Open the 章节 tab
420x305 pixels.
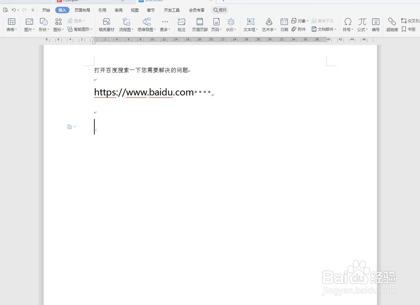pyautogui.click(x=151, y=10)
